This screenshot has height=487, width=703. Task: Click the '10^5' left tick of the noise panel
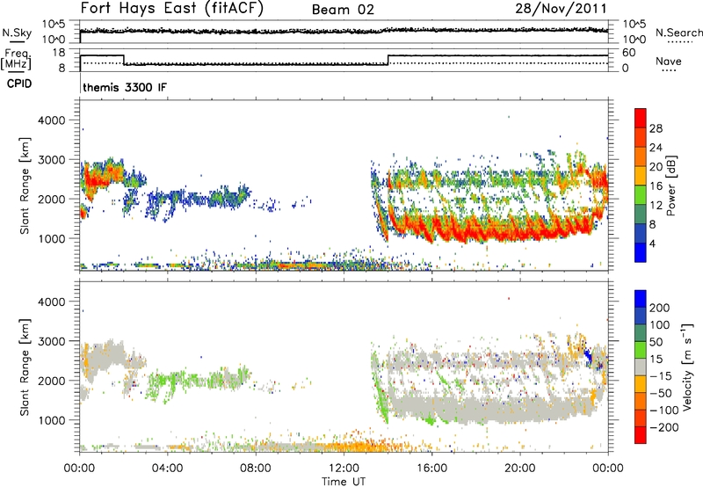54,24
